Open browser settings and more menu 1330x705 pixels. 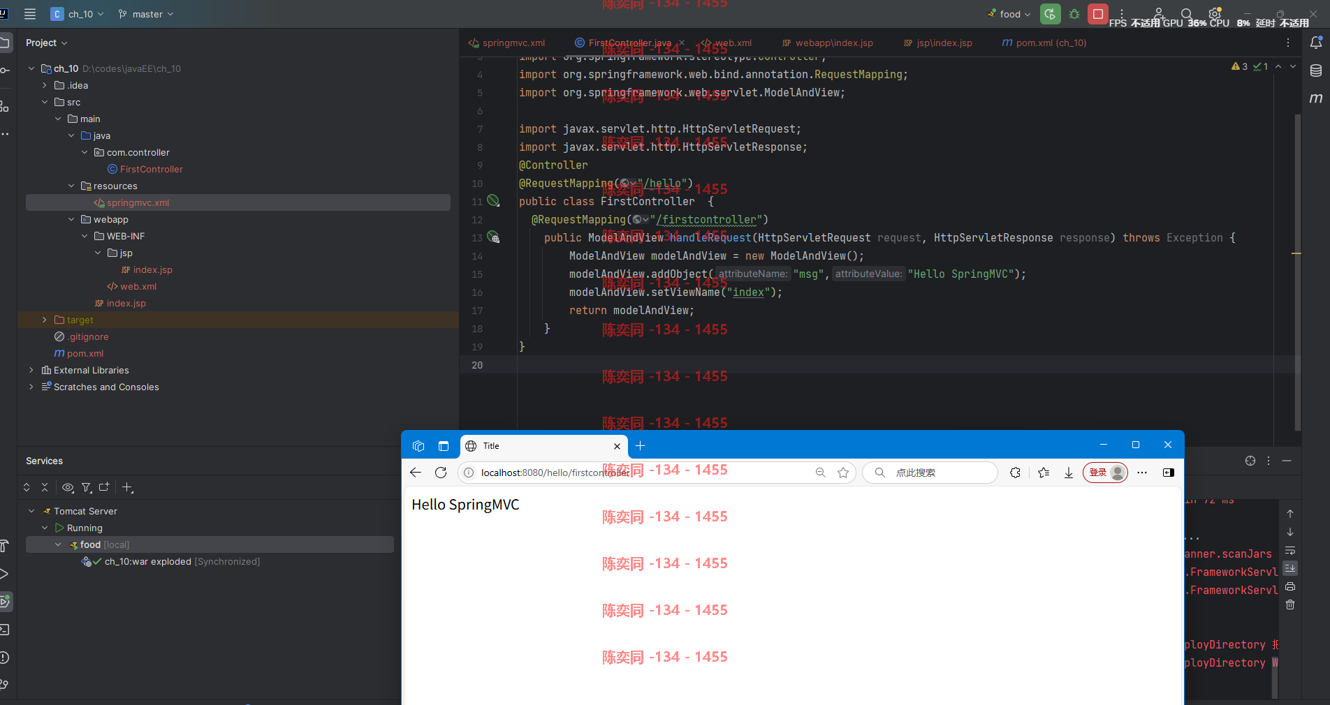click(x=1142, y=473)
